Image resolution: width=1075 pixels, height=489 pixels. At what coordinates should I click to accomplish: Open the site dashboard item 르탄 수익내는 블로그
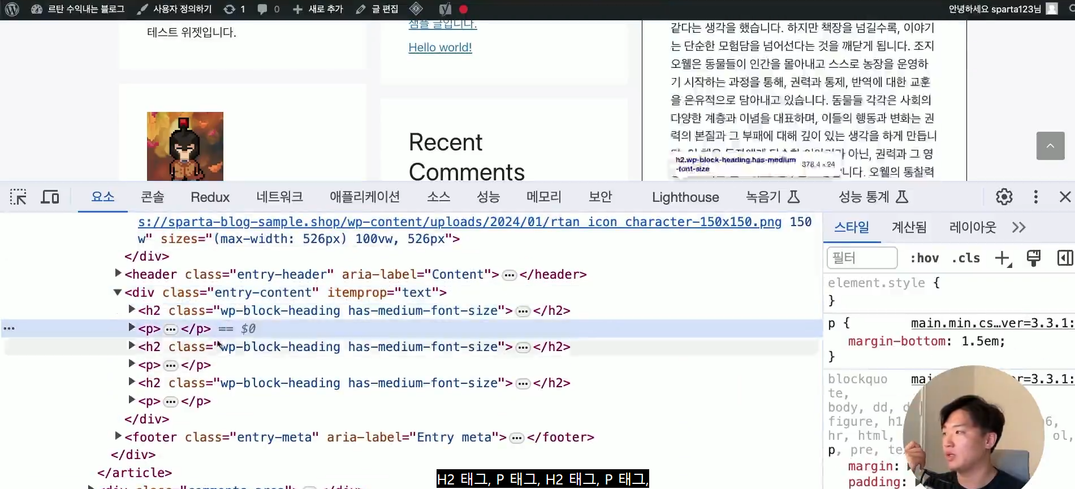[77, 9]
